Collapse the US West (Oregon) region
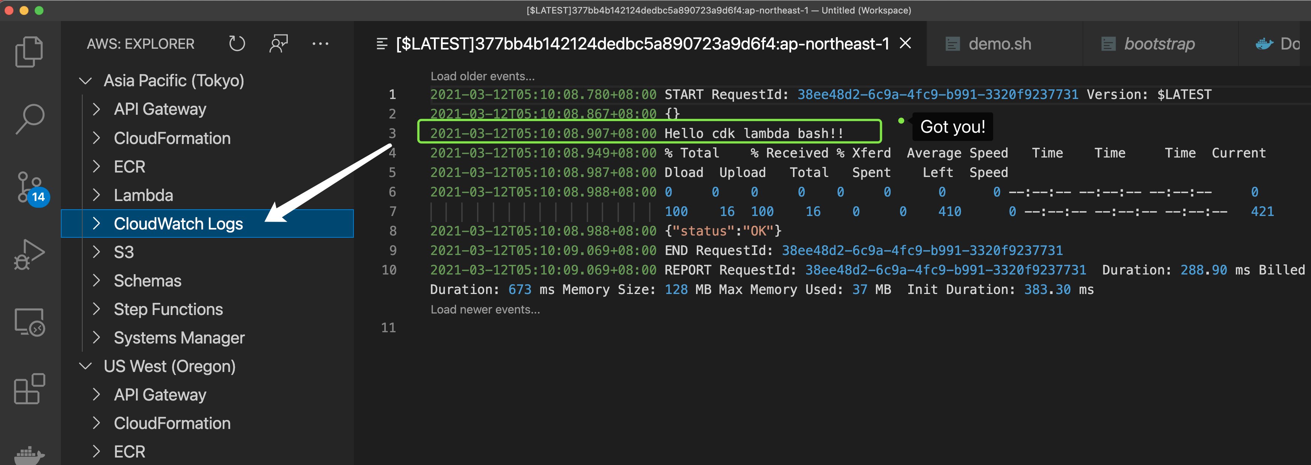 coord(86,366)
